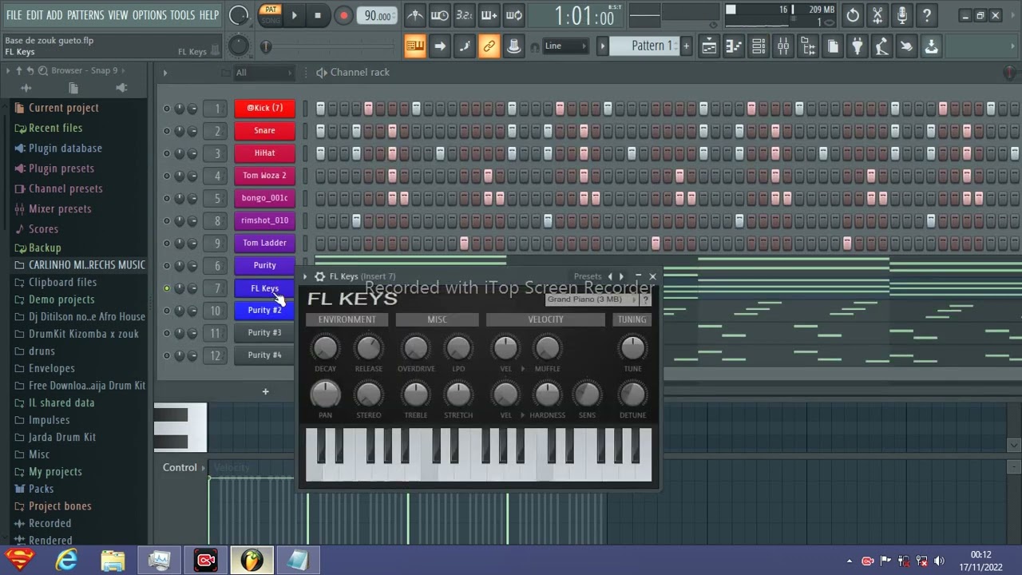
Task: Open the Line snap dropdown
Action: [566, 46]
